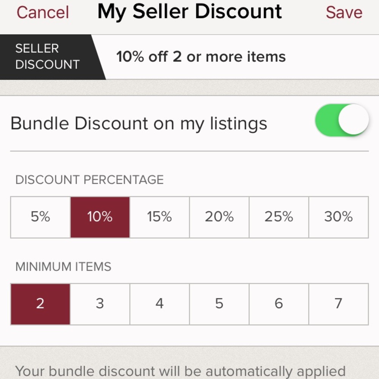Tap the '10% off 2 or more items' summary

coord(201,57)
